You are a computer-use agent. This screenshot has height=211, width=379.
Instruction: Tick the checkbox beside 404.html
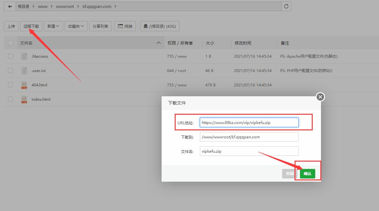pyautogui.click(x=11, y=85)
